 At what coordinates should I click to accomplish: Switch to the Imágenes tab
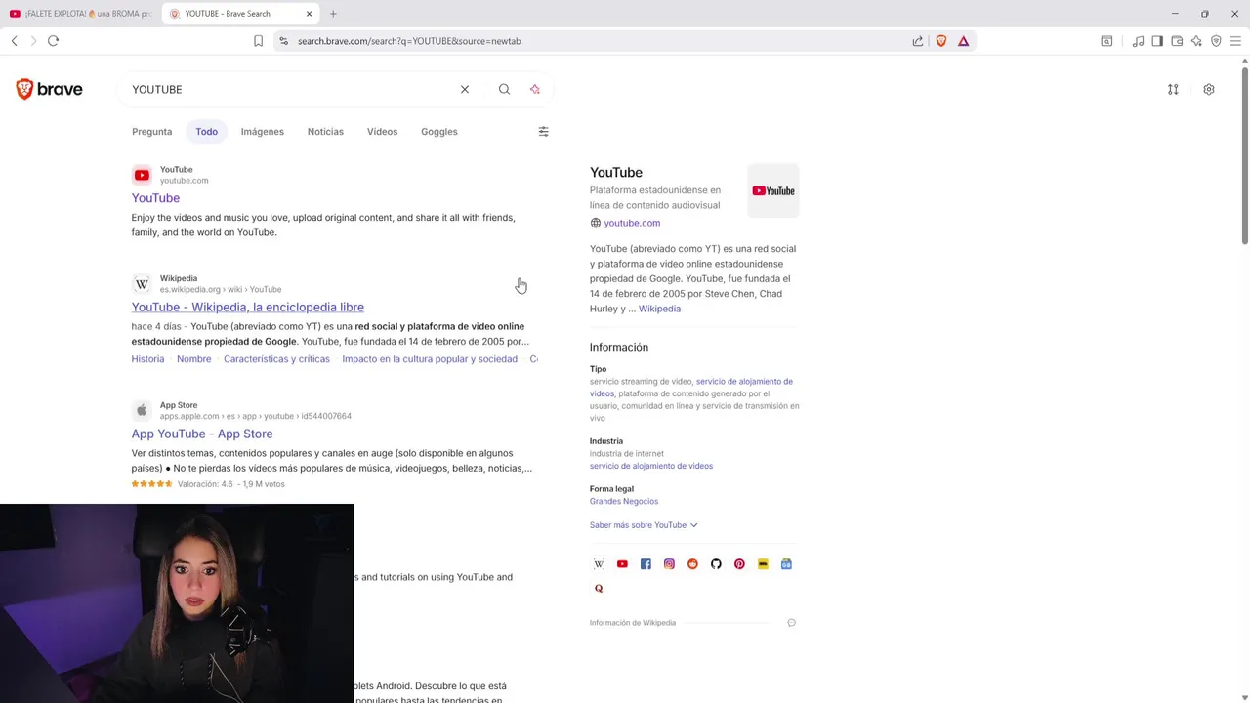263,131
